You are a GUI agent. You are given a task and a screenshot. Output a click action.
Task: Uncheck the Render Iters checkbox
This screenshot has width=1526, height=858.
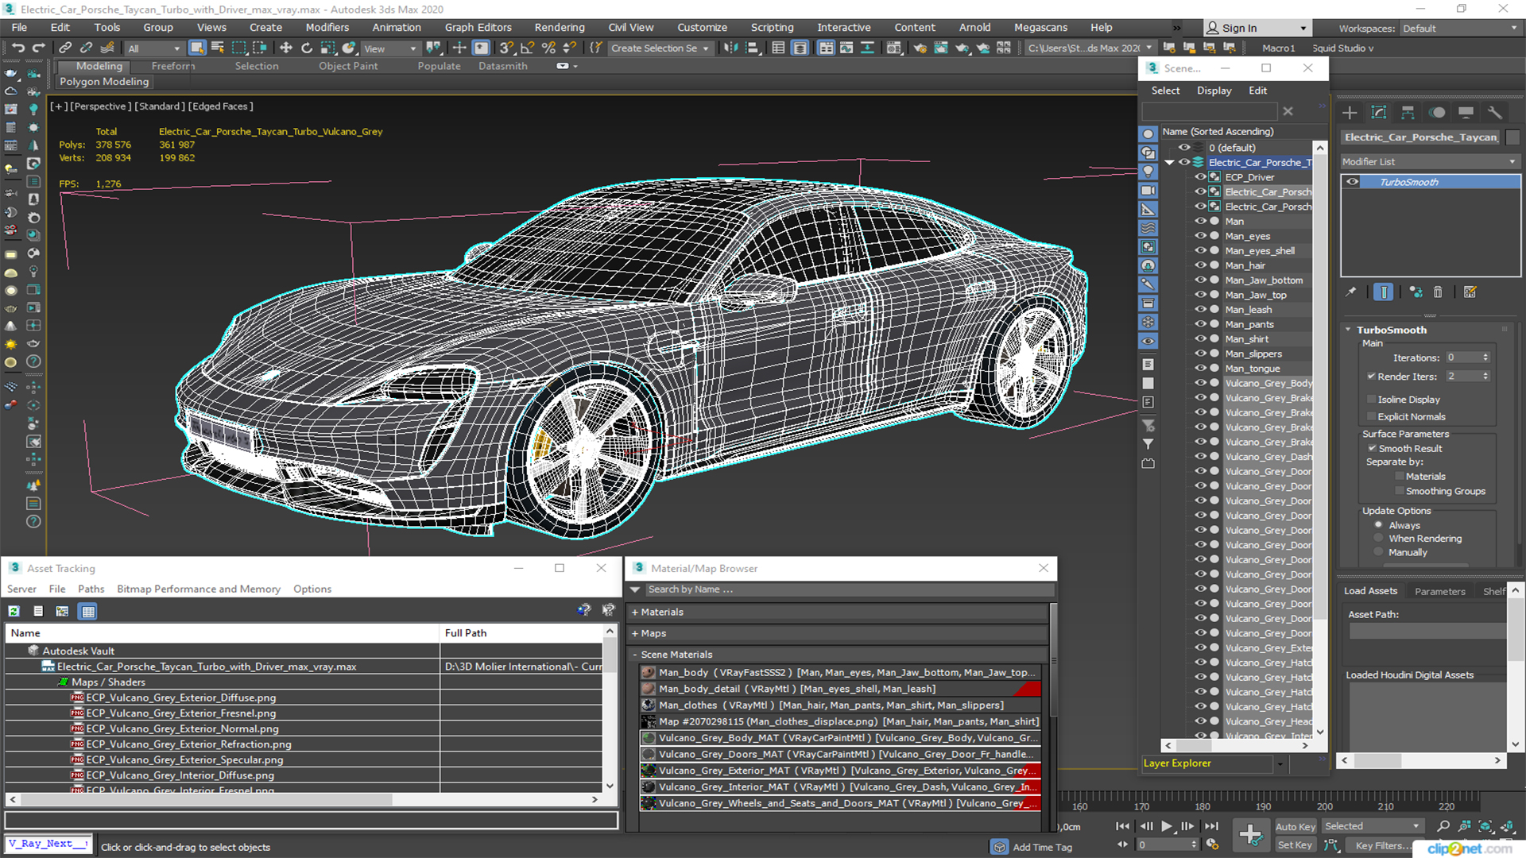coord(1371,377)
